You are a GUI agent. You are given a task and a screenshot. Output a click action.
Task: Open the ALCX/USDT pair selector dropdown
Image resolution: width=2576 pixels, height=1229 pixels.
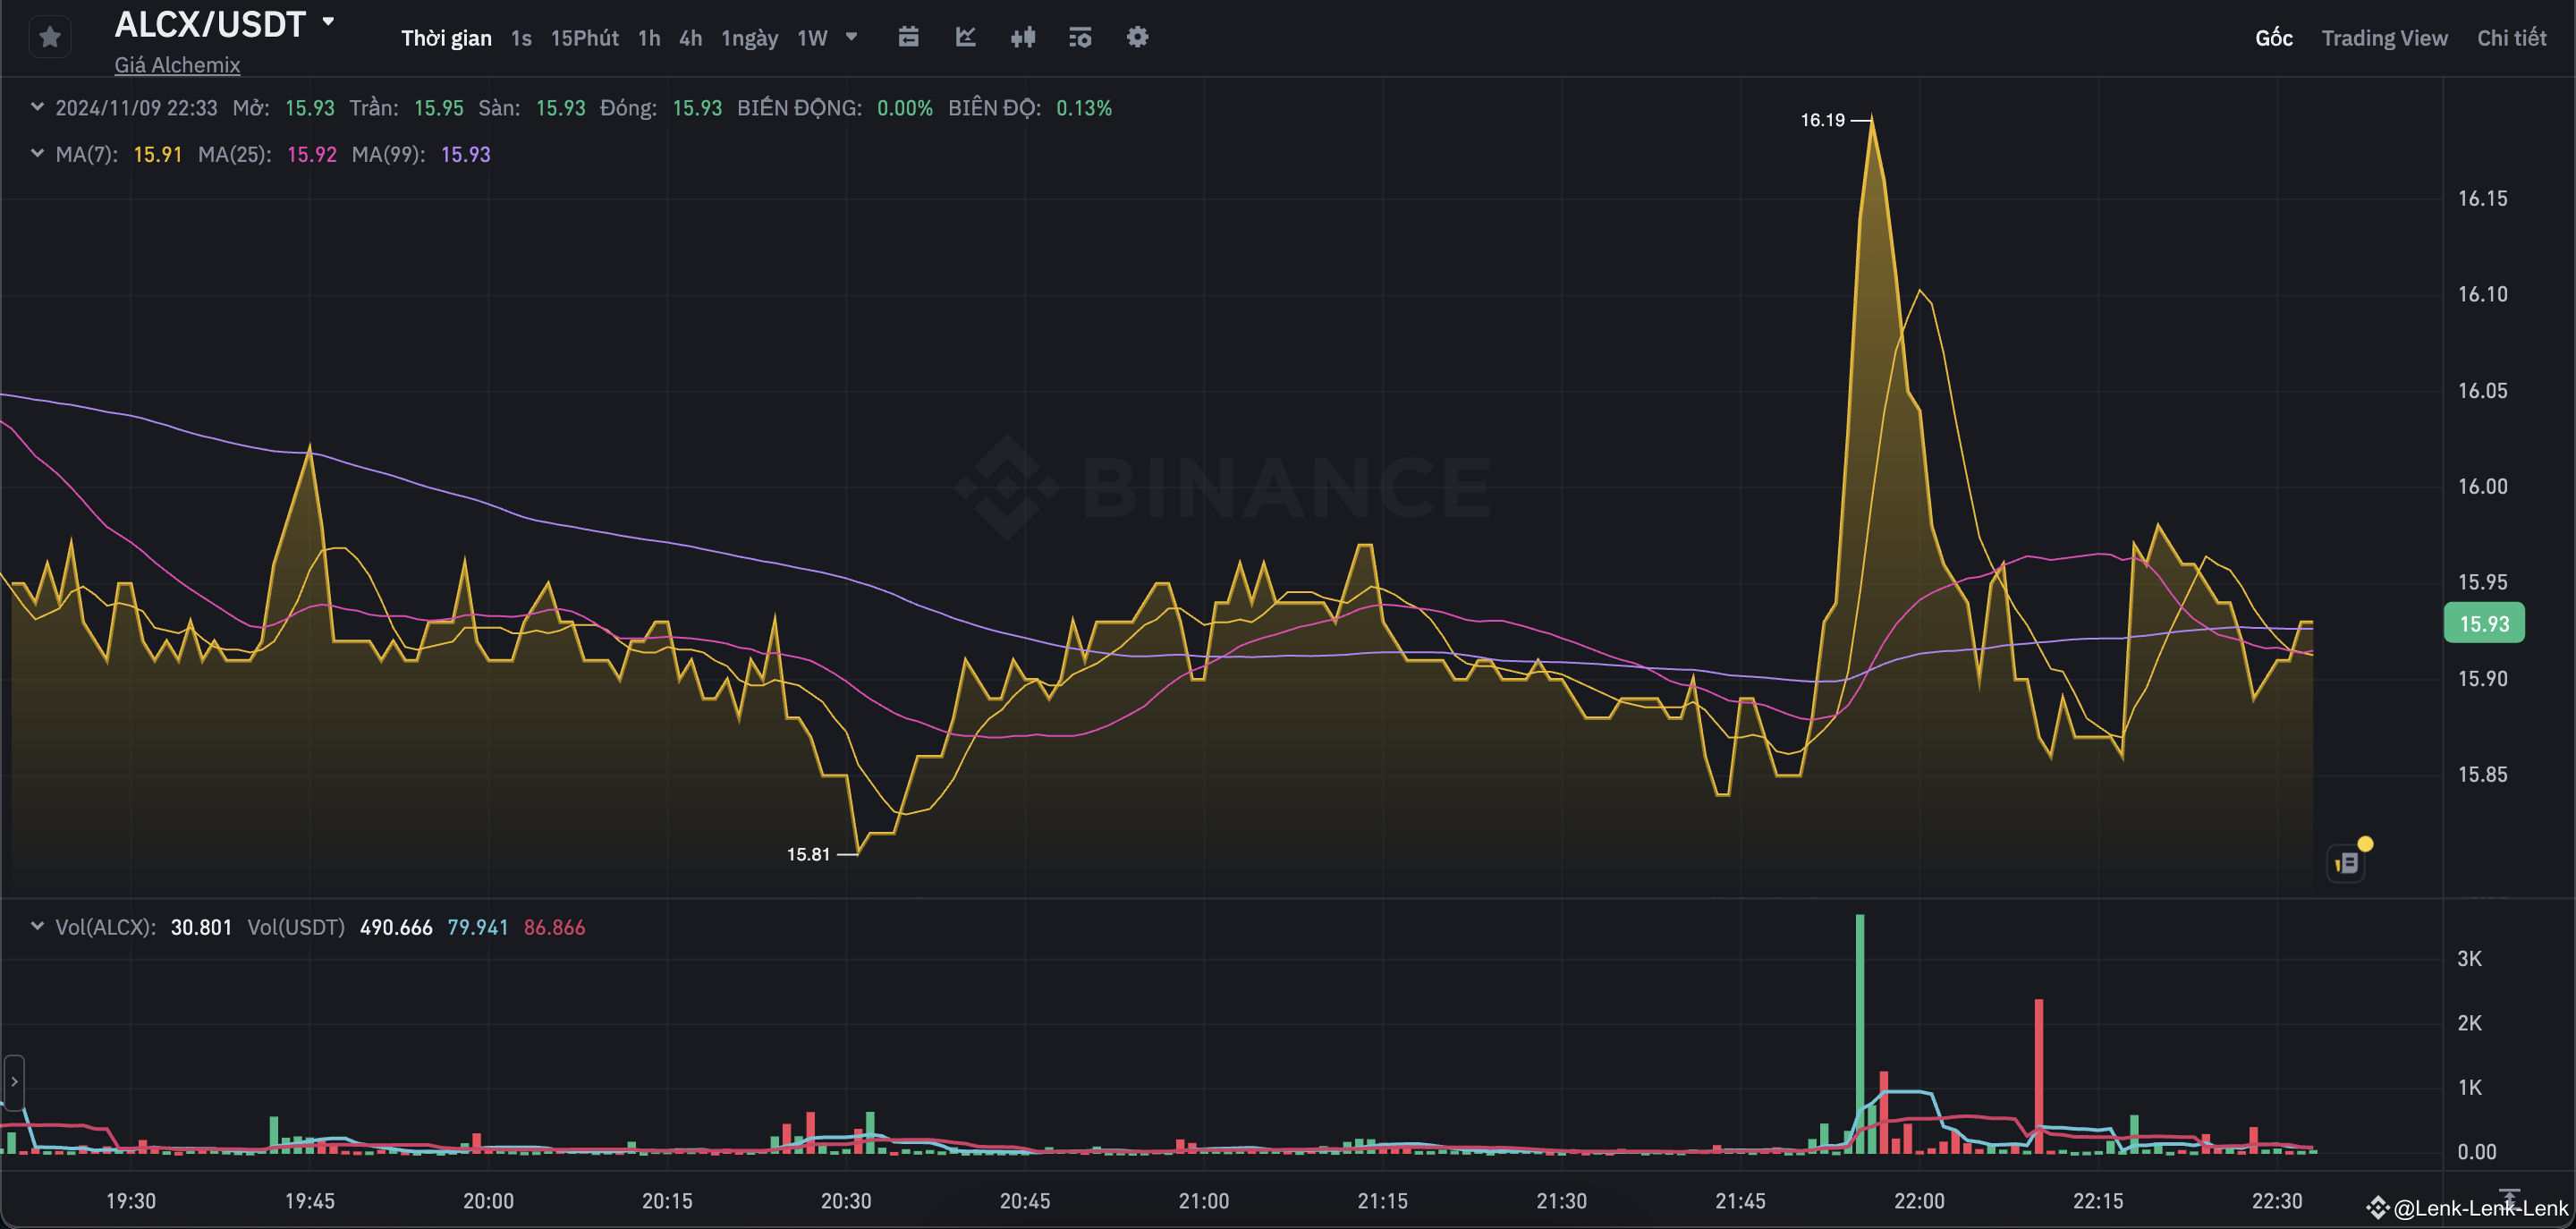(x=329, y=22)
